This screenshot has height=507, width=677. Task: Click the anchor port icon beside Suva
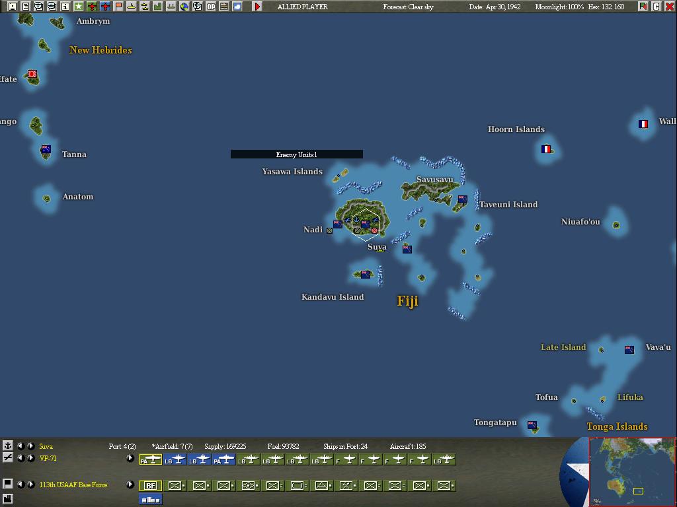(x=7, y=446)
